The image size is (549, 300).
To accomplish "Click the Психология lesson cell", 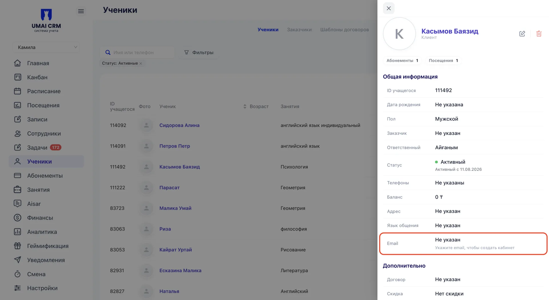I will click(x=294, y=167).
